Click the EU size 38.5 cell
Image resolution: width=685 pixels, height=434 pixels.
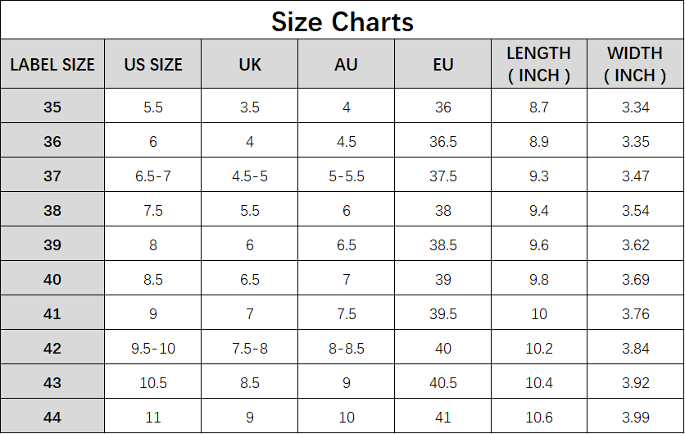[x=443, y=245]
